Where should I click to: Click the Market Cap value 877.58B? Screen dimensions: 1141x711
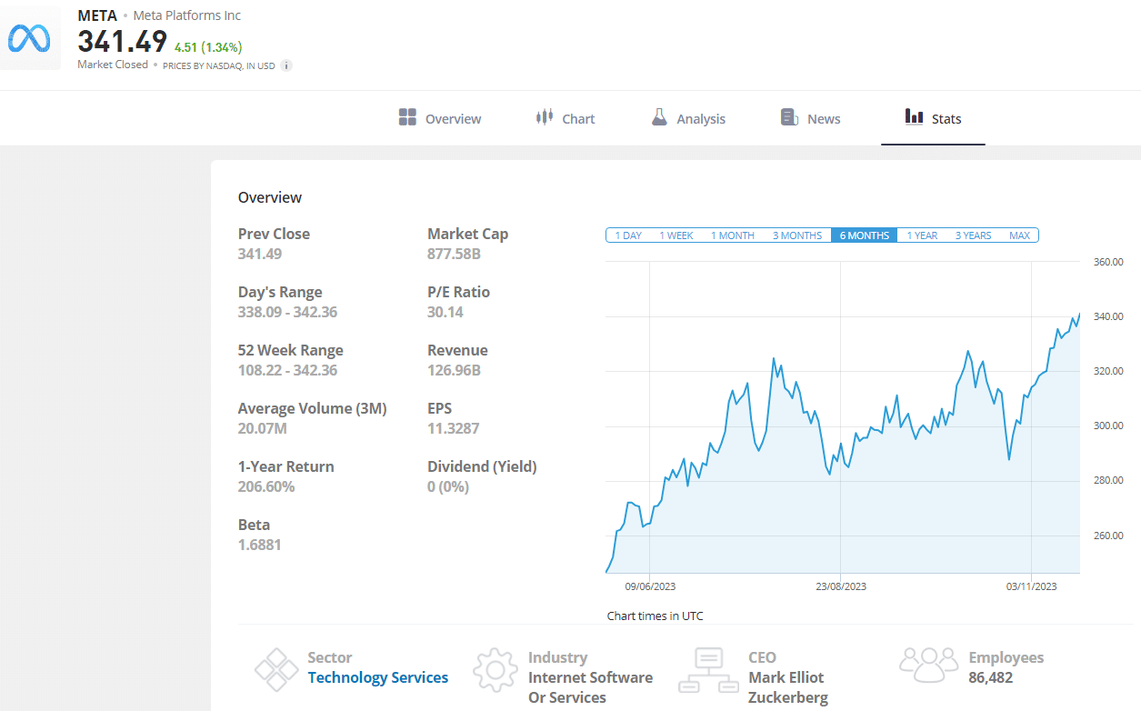[454, 254]
